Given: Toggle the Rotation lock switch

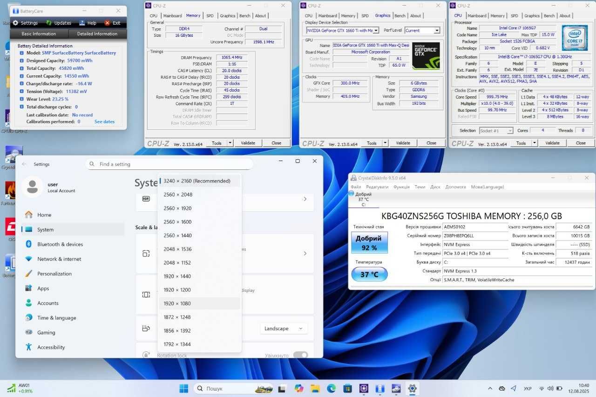Looking at the screenshot, I should 300,355.
